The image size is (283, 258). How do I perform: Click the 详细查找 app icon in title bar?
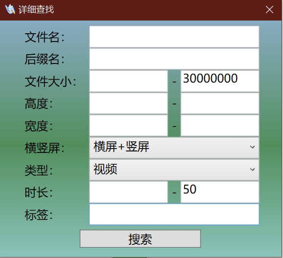coord(10,9)
